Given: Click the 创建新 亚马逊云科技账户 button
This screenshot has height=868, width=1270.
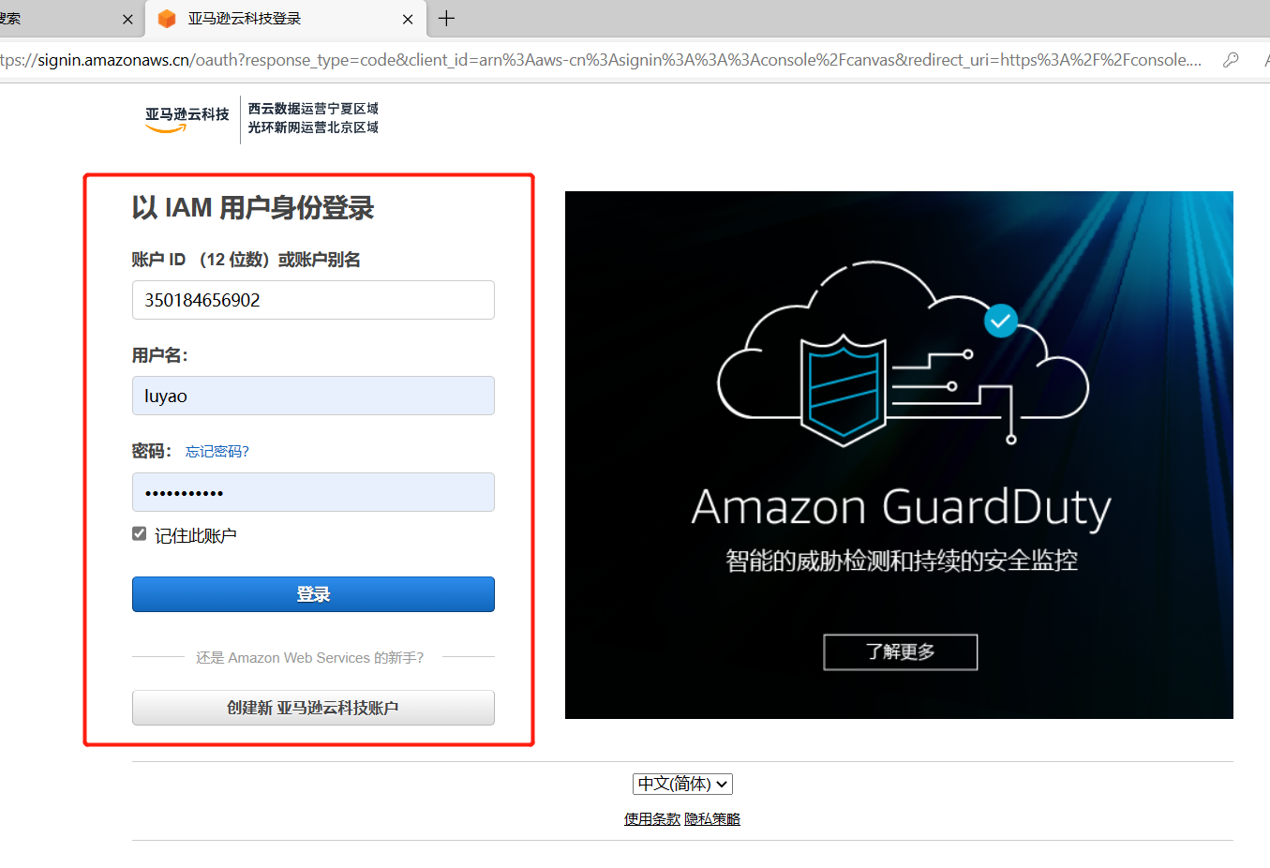Looking at the screenshot, I should tap(313, 708).
